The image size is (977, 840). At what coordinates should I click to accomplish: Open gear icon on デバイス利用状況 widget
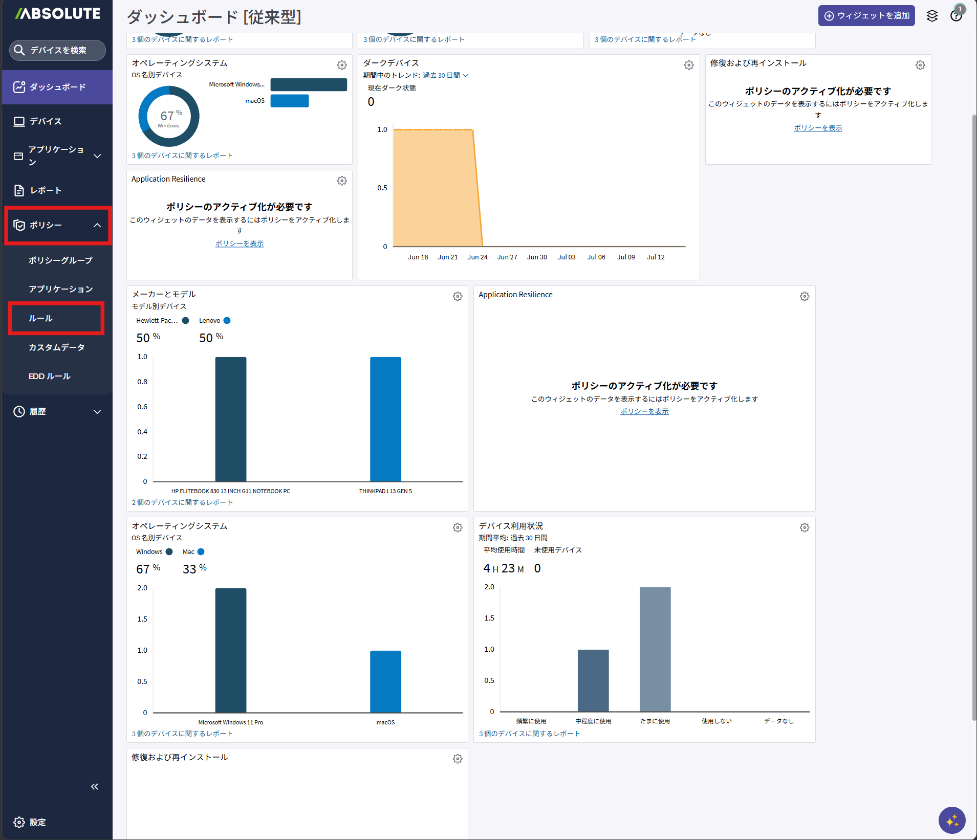point(805,527)
